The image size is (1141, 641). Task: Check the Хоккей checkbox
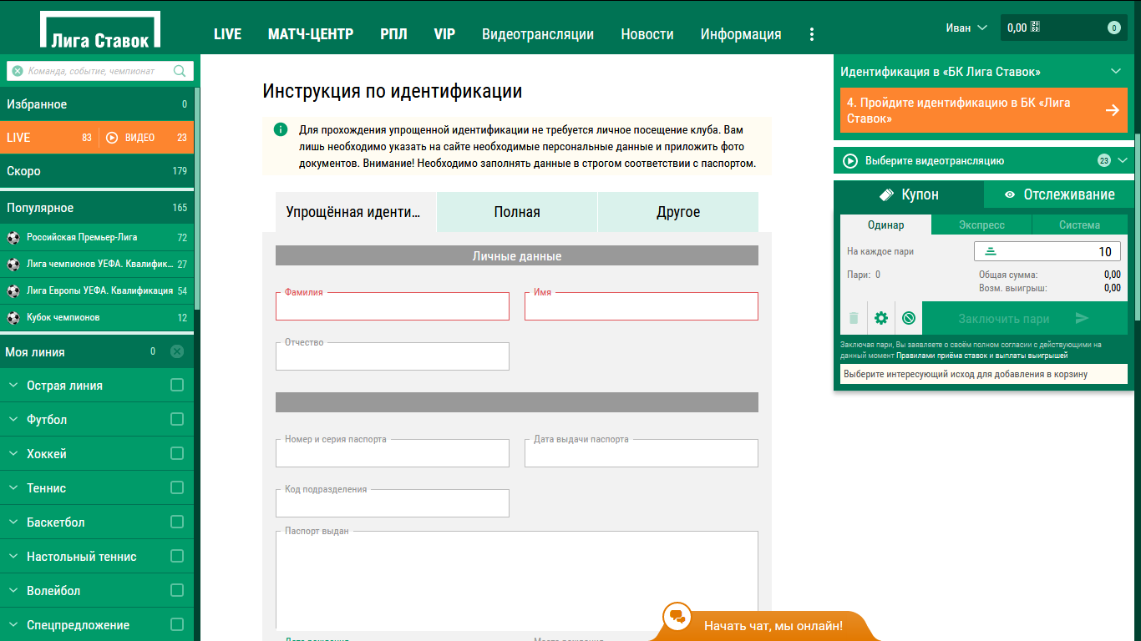click(x=177, y=453)
